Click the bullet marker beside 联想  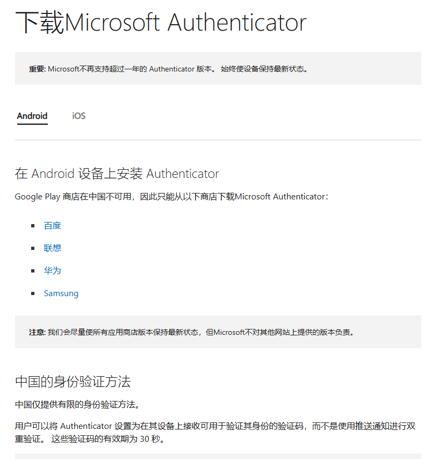[33, 248]
